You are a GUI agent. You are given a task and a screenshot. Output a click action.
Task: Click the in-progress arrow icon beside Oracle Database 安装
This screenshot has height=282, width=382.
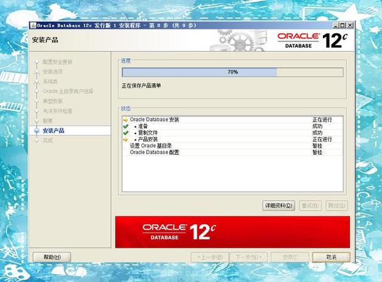click(126, 120)
